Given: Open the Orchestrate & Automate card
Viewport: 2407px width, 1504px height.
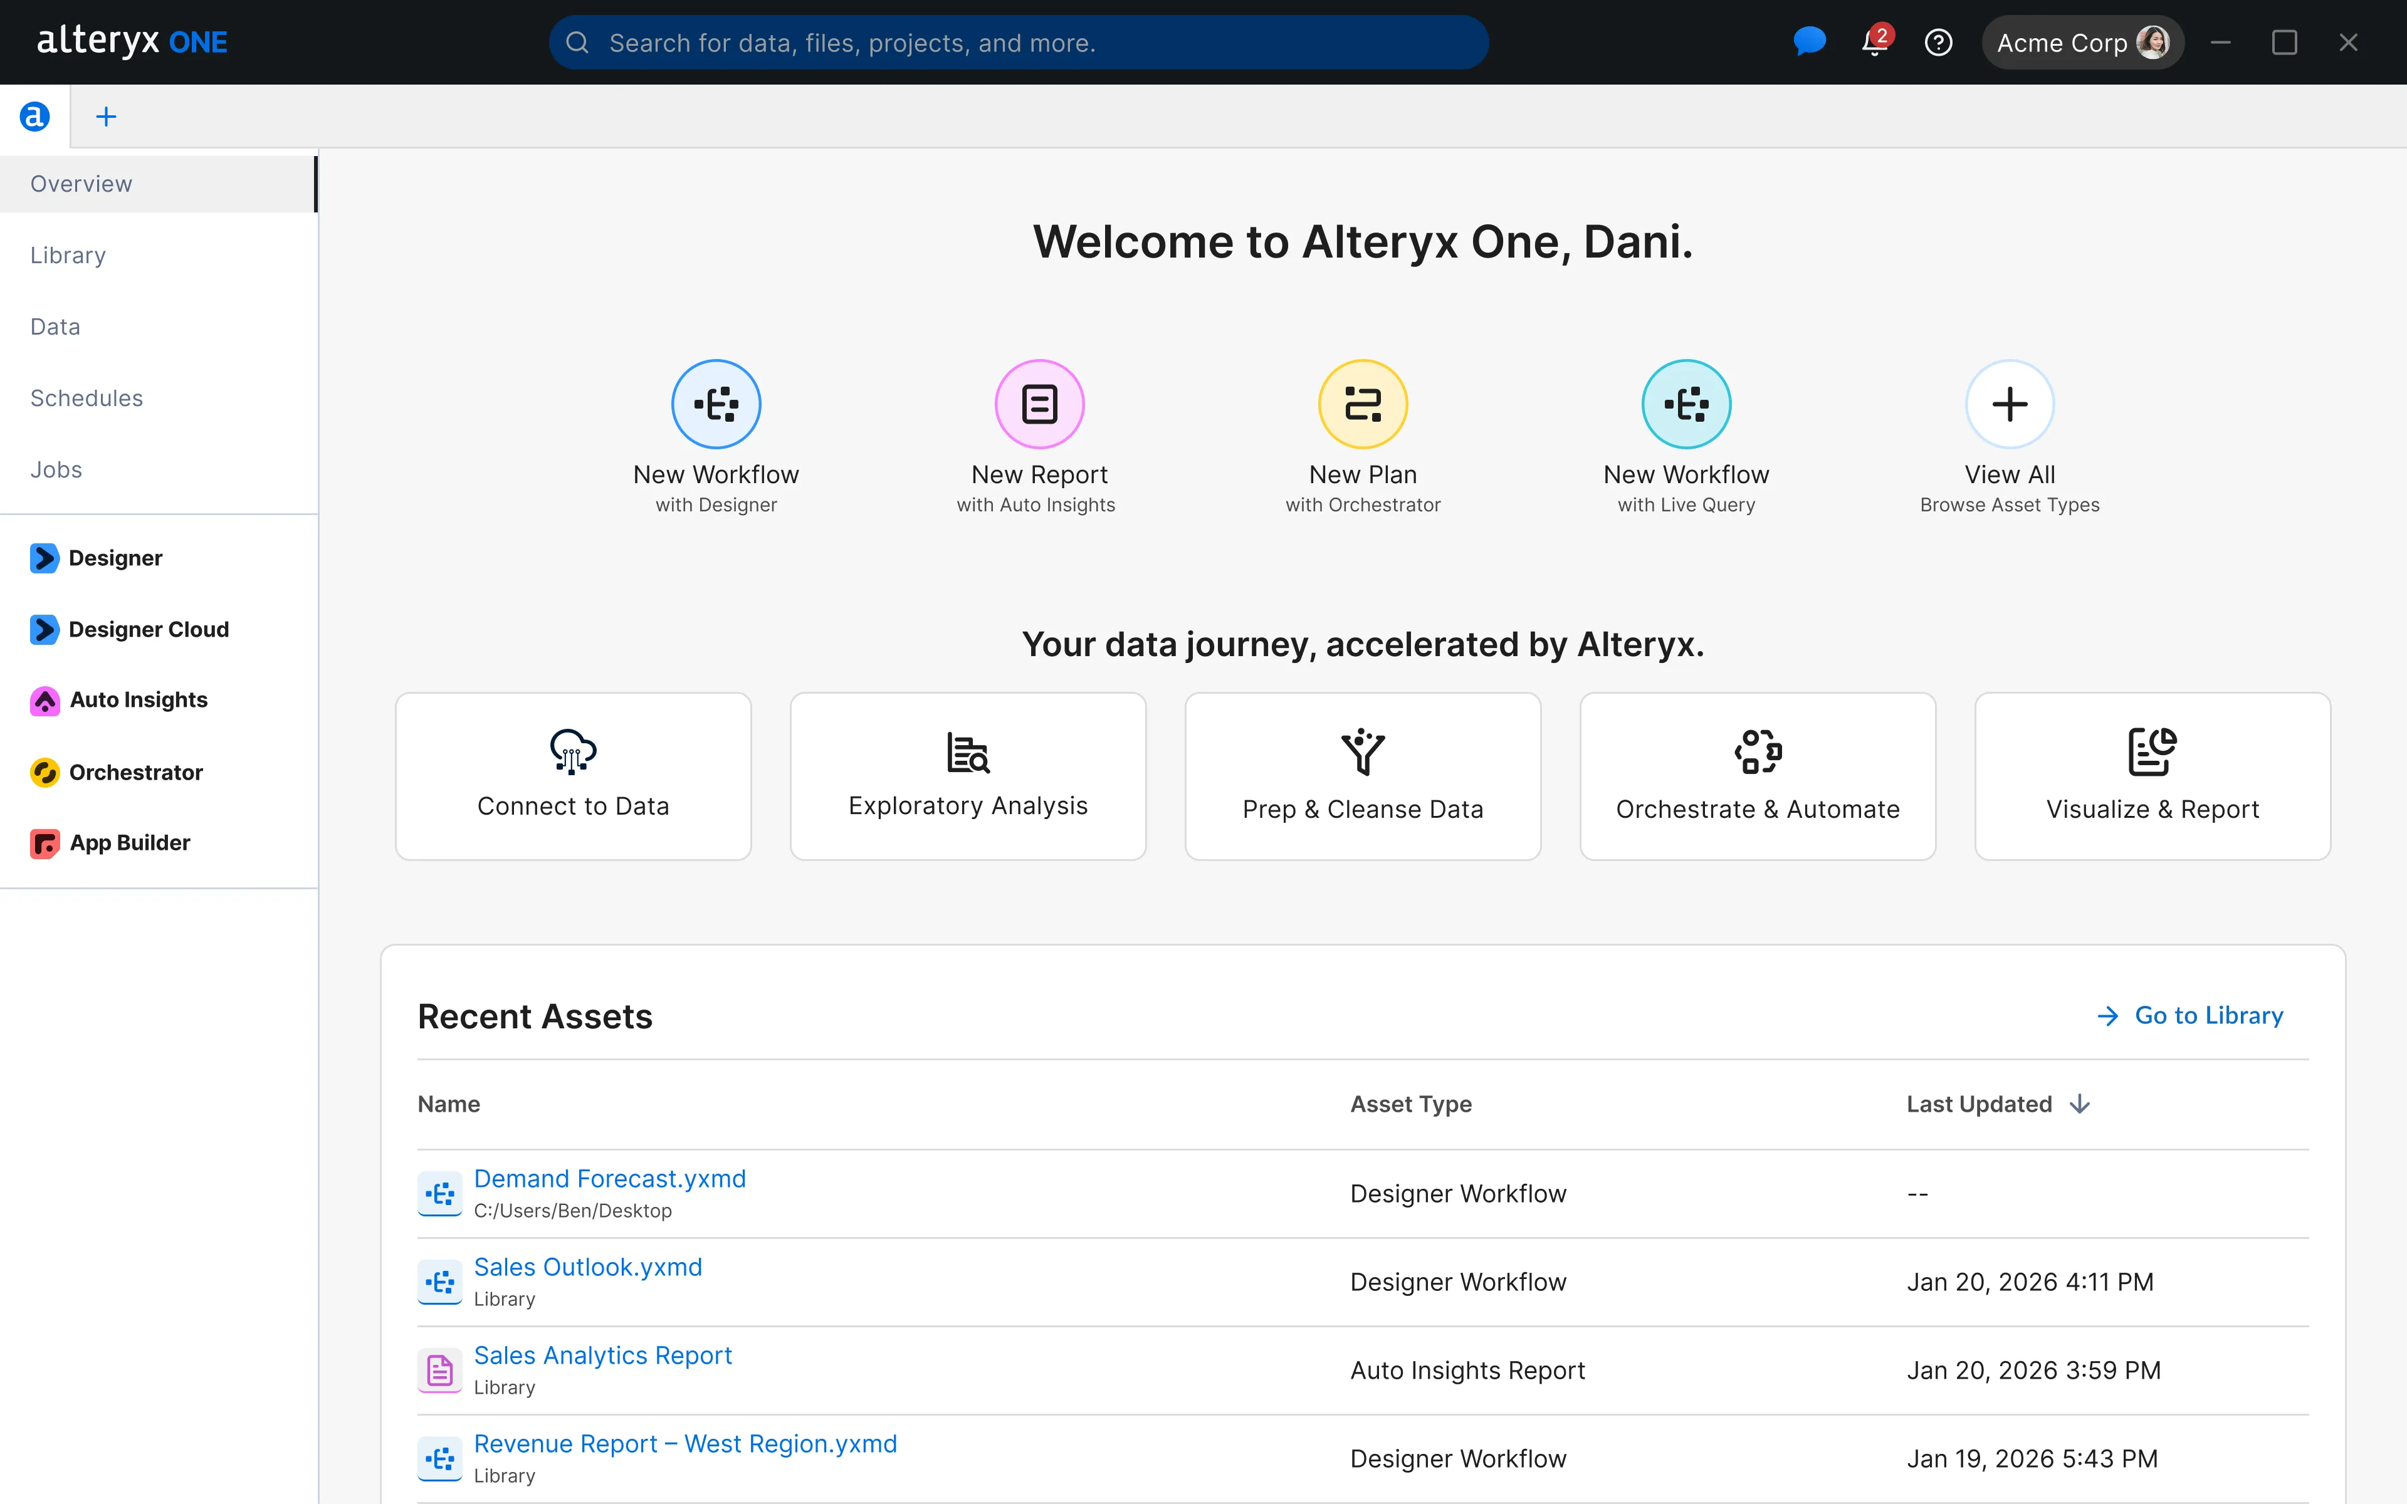Looking at the screenshot, I should click(1758, 777).
